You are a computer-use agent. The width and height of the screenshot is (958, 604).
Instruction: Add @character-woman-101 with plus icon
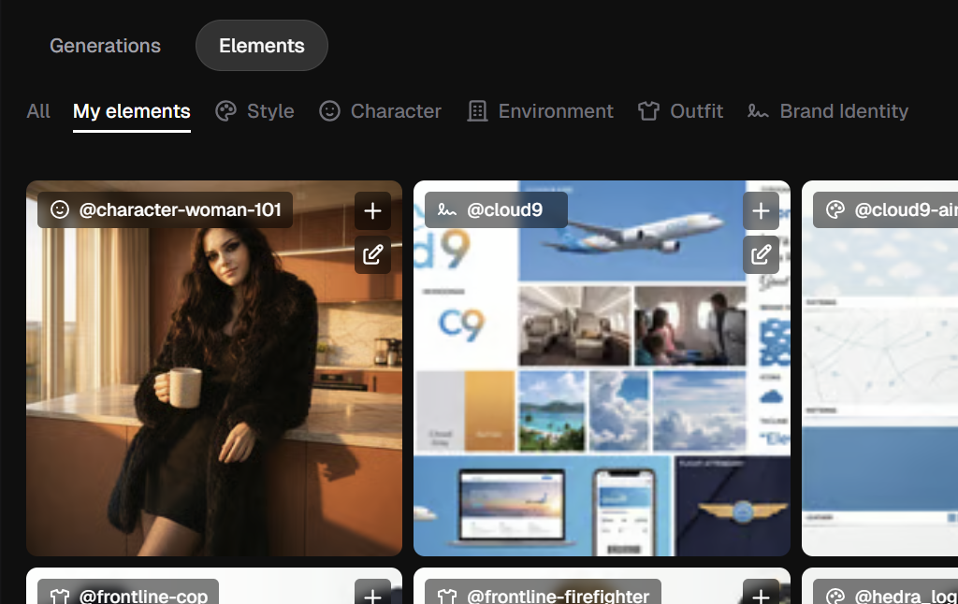coord(372,210)
